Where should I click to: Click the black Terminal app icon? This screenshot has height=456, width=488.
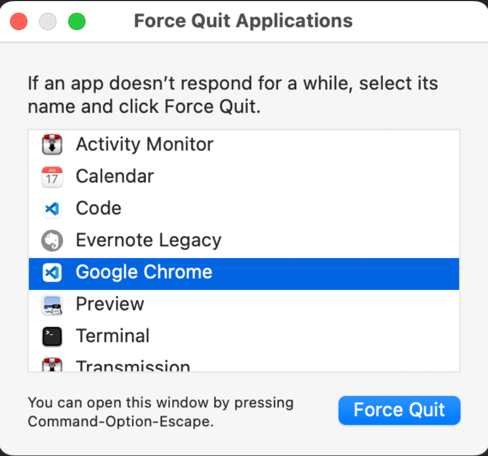[x=52, y=336]
